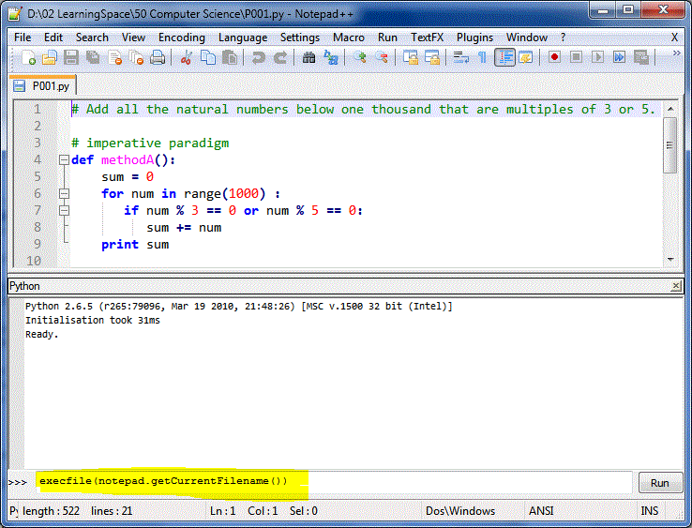Start macro recording with red record icon
This screenshot has height=528, width=692.
pos(554,58)
